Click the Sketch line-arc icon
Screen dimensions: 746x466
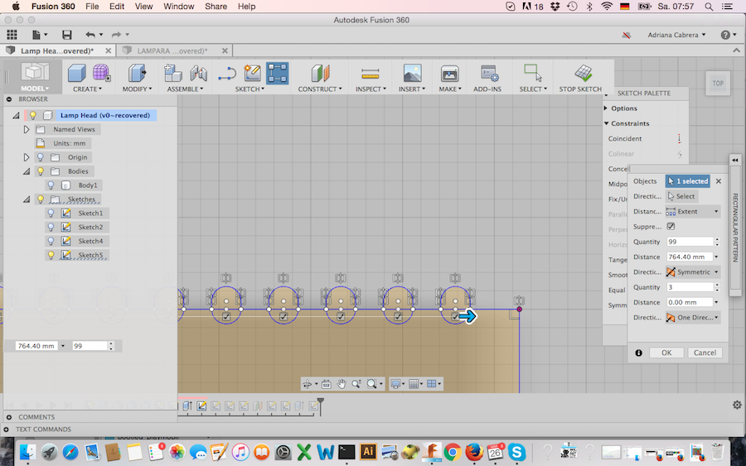point(227,73)
